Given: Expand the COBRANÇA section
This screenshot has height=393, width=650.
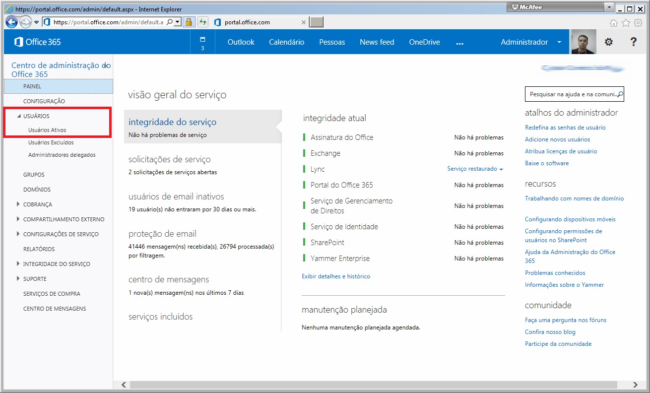Looking at the screenshot, I should (x=18, y=204).
